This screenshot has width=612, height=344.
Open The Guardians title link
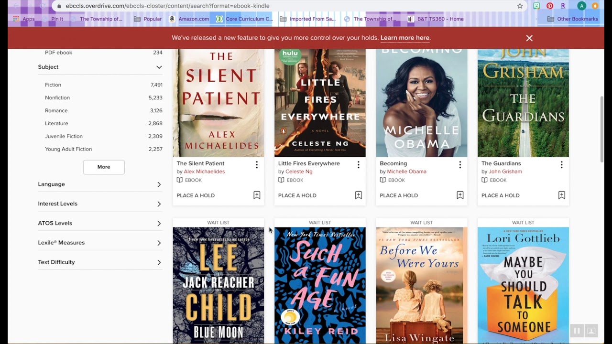coord(501,163)
